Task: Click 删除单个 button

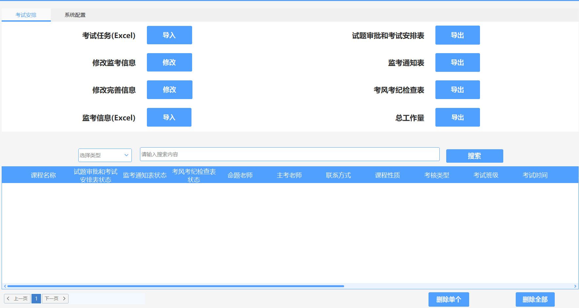Action: [x=449, y=299]
